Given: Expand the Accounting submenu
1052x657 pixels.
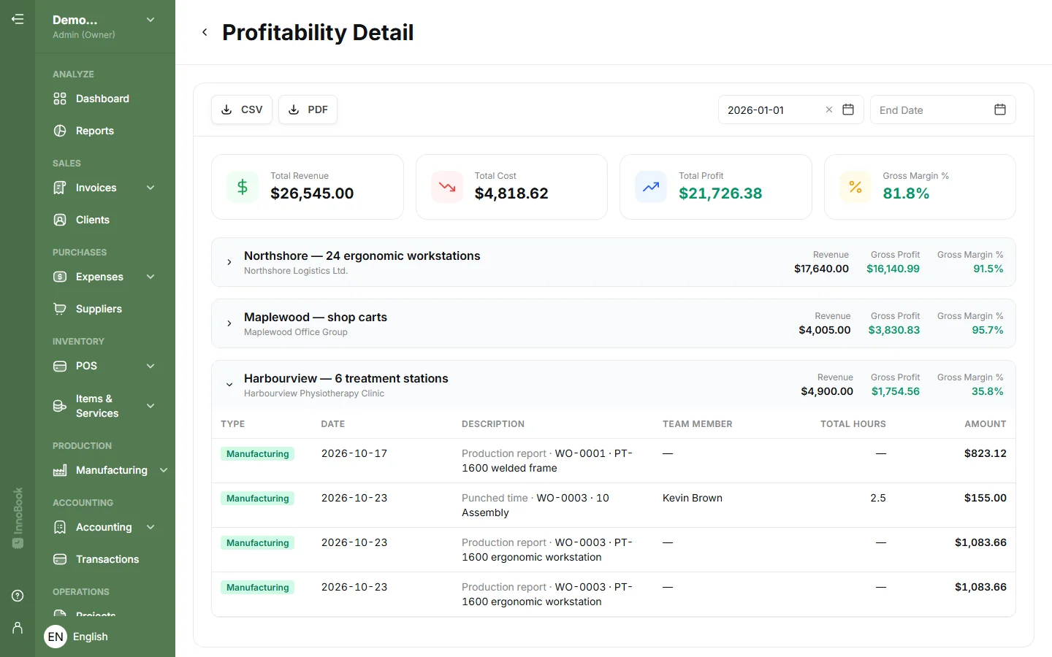Looking at the screenshot, I should pyautogui.click(x=150, y=527).
